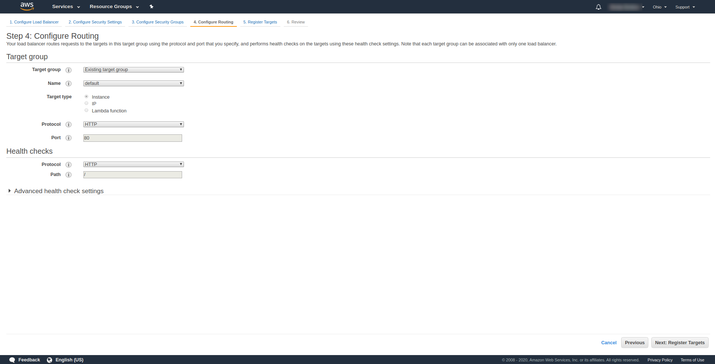
Task: Select IP target type
Action: (86, 103)
